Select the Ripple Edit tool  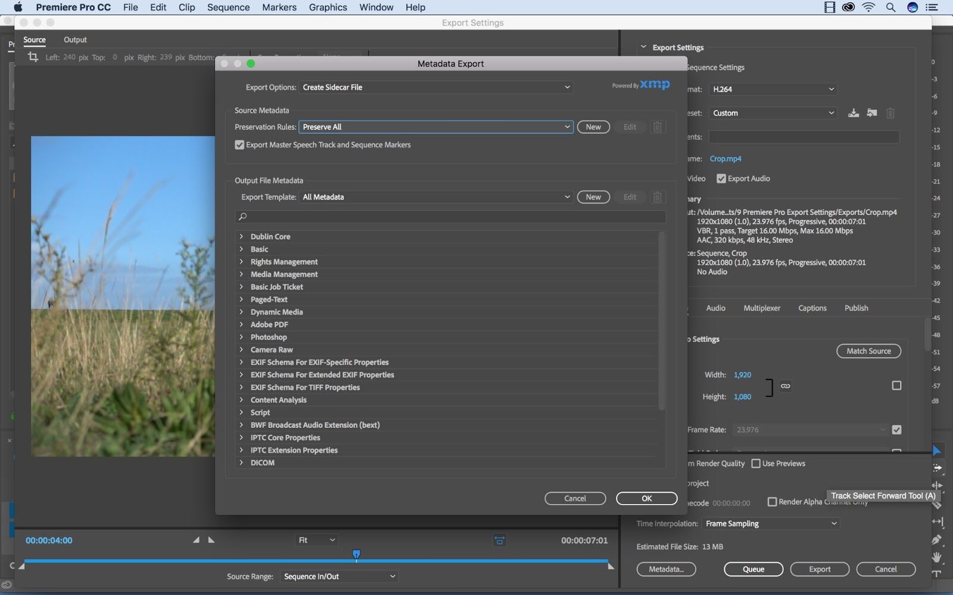click(x=938, y=486)
